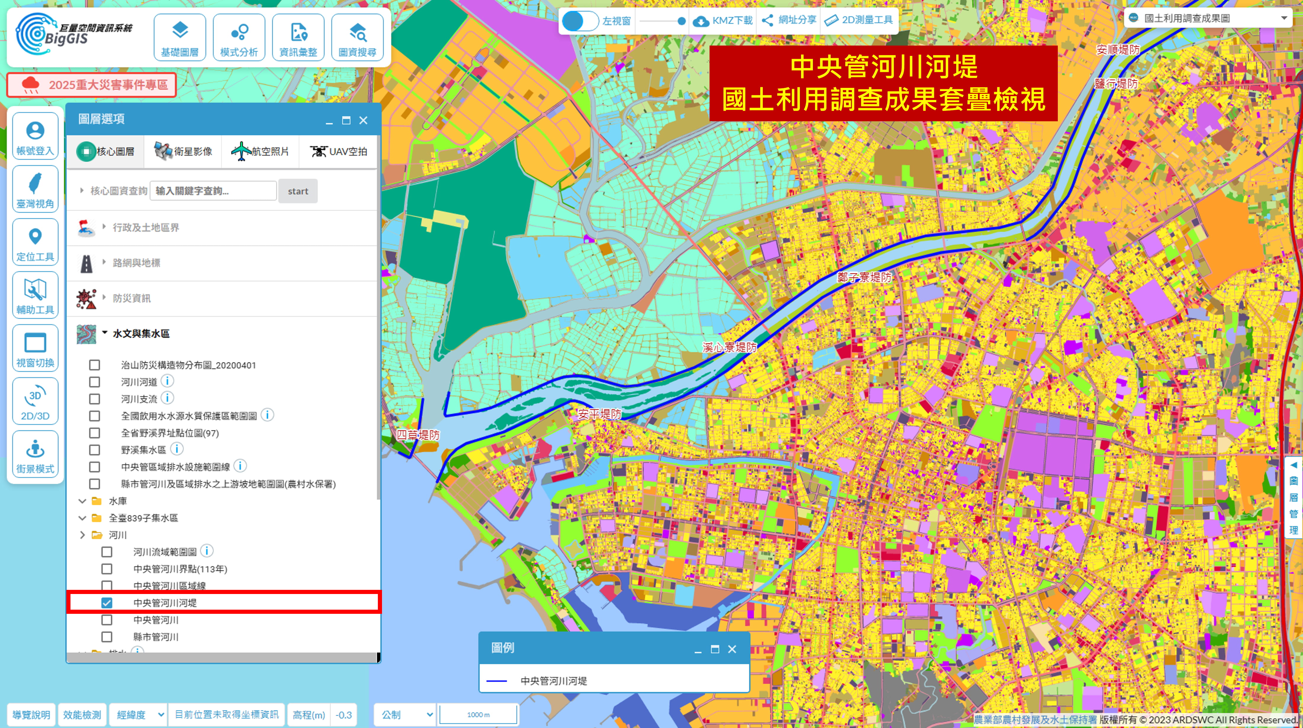Click the 圖資搜尋 map search icon

(x=357, y=38)
